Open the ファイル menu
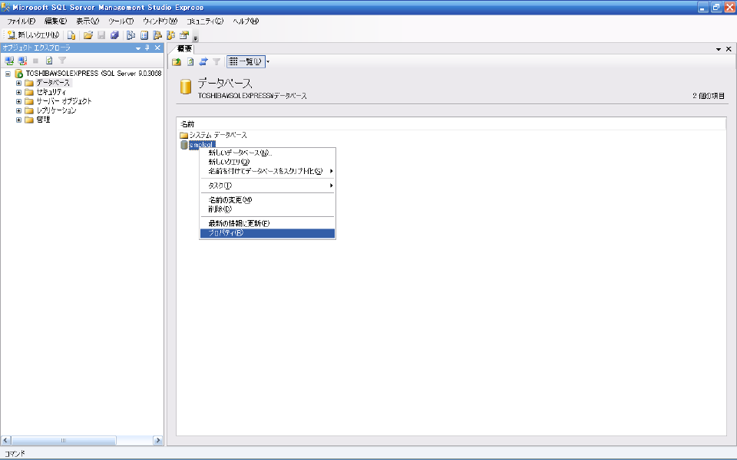 click(x=21, y=21)
